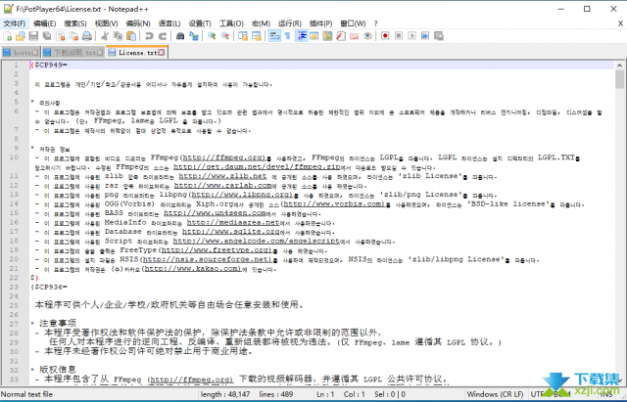627x402 pixels.
Task: Open the 编辑(E) menu
Action: pos(44,23)
